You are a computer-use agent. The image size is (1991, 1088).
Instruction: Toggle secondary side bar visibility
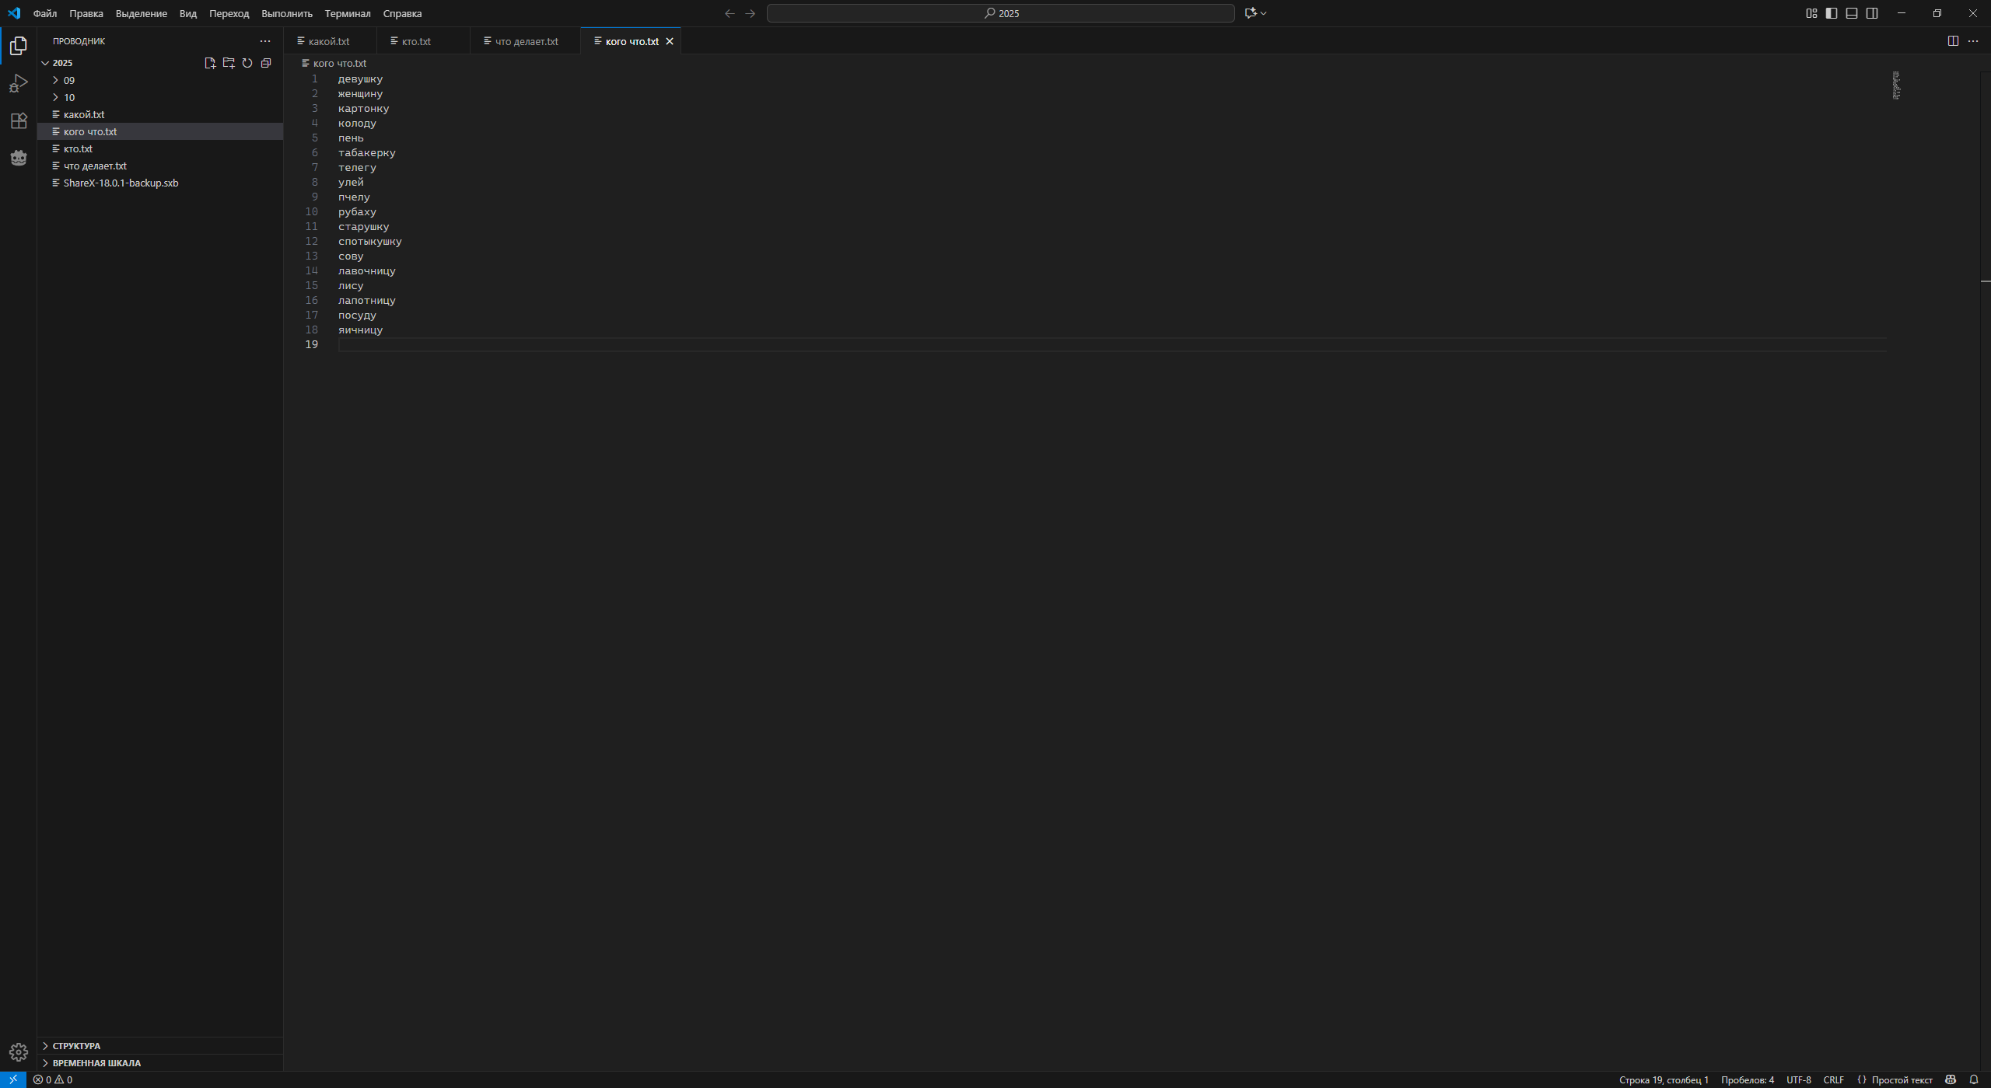(x=1872, y=13)
